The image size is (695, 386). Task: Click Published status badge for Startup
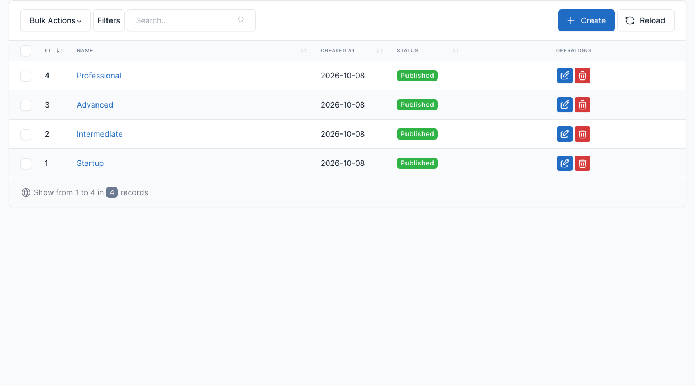point(417,163)
